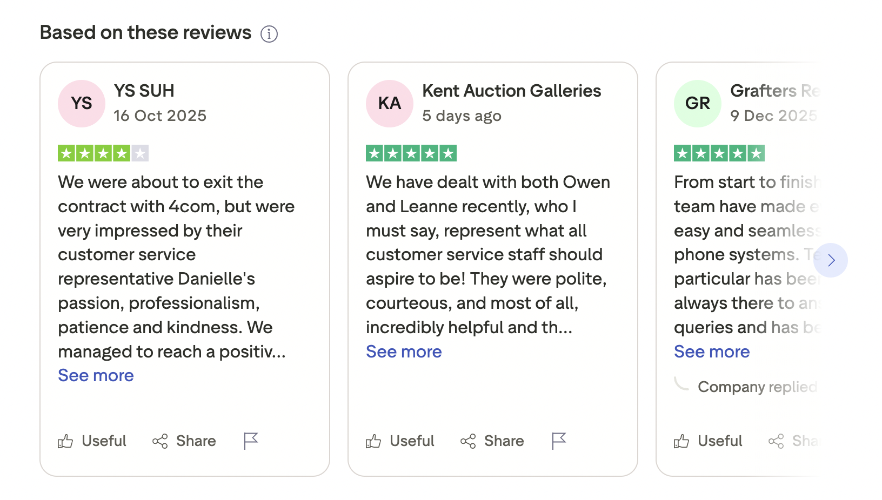Click the Share icon on YS SUH's review
This screenshot has height=500, width=882.
161,441
